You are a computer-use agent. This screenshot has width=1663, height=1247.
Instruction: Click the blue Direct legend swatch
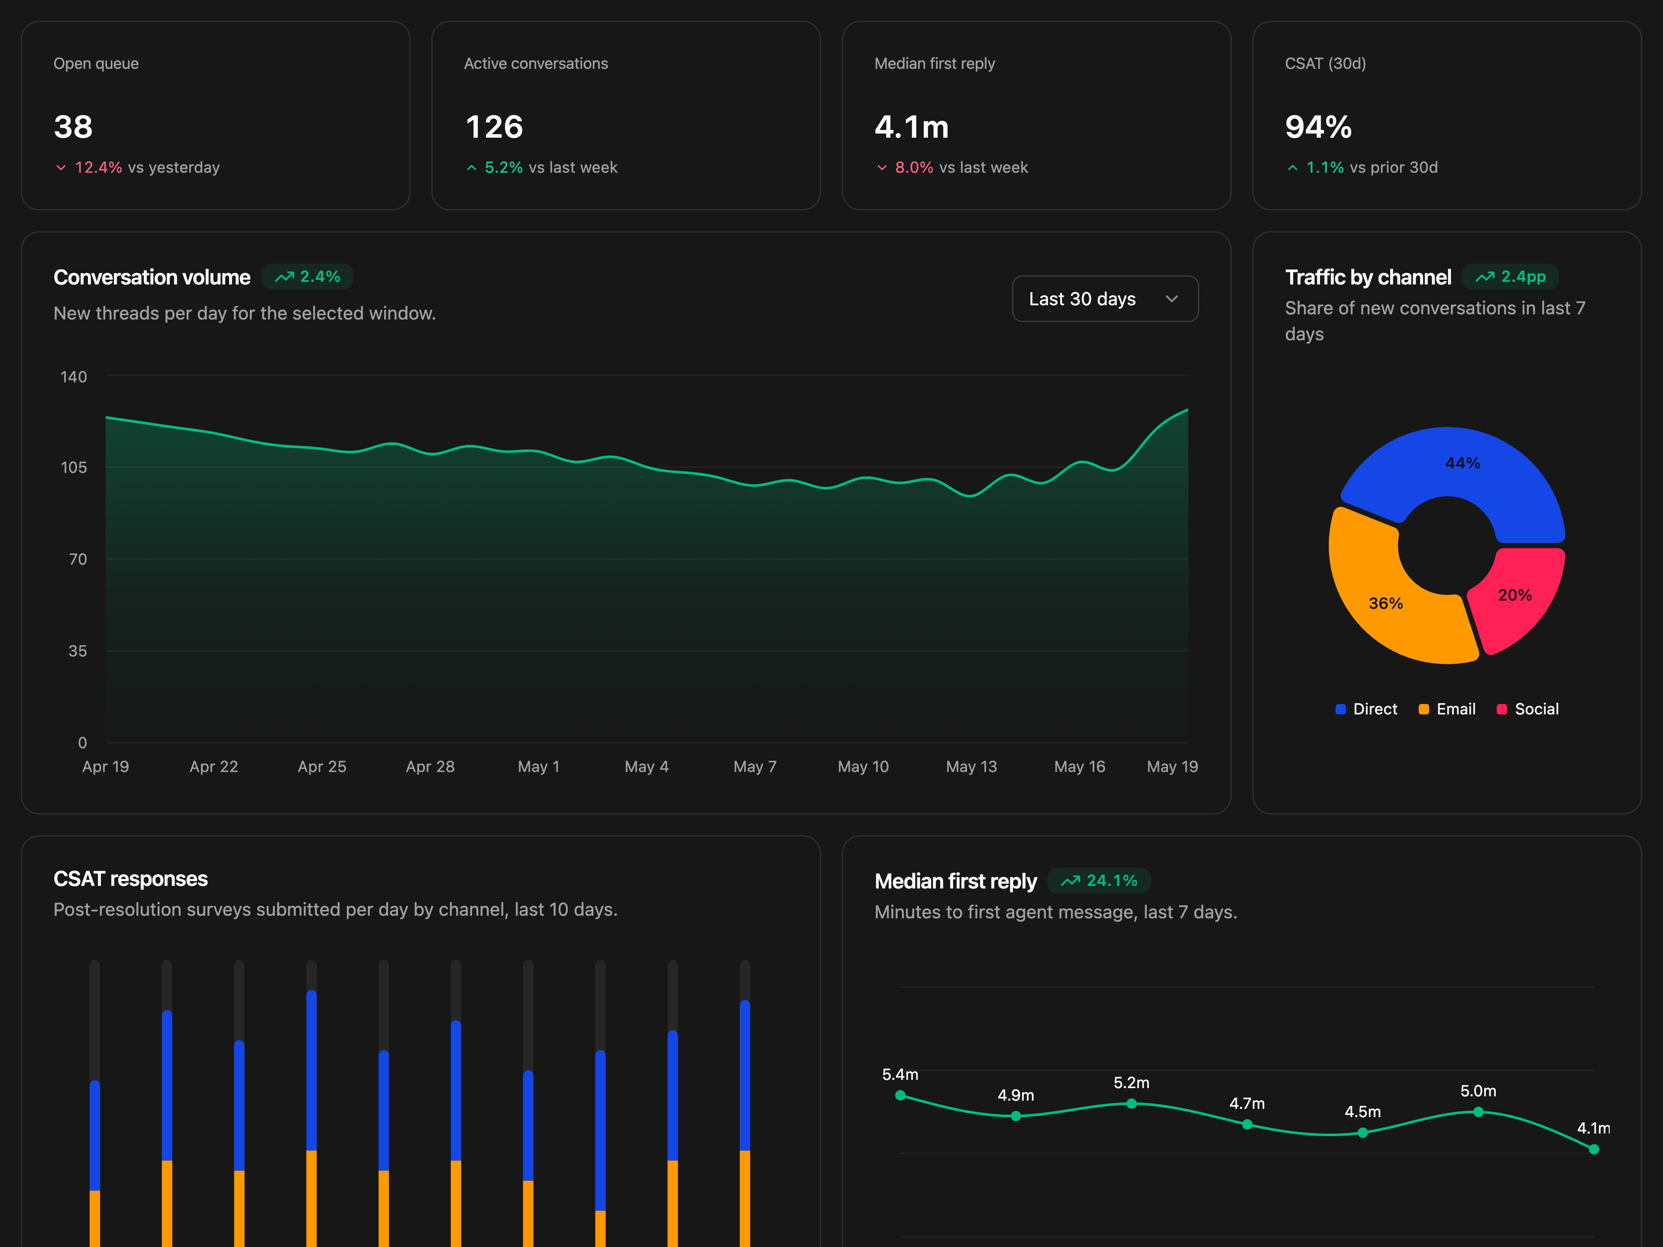1340,709
